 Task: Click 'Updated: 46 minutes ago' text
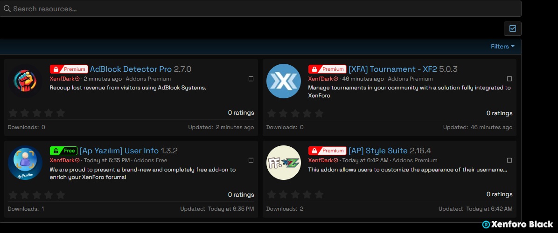478,127
